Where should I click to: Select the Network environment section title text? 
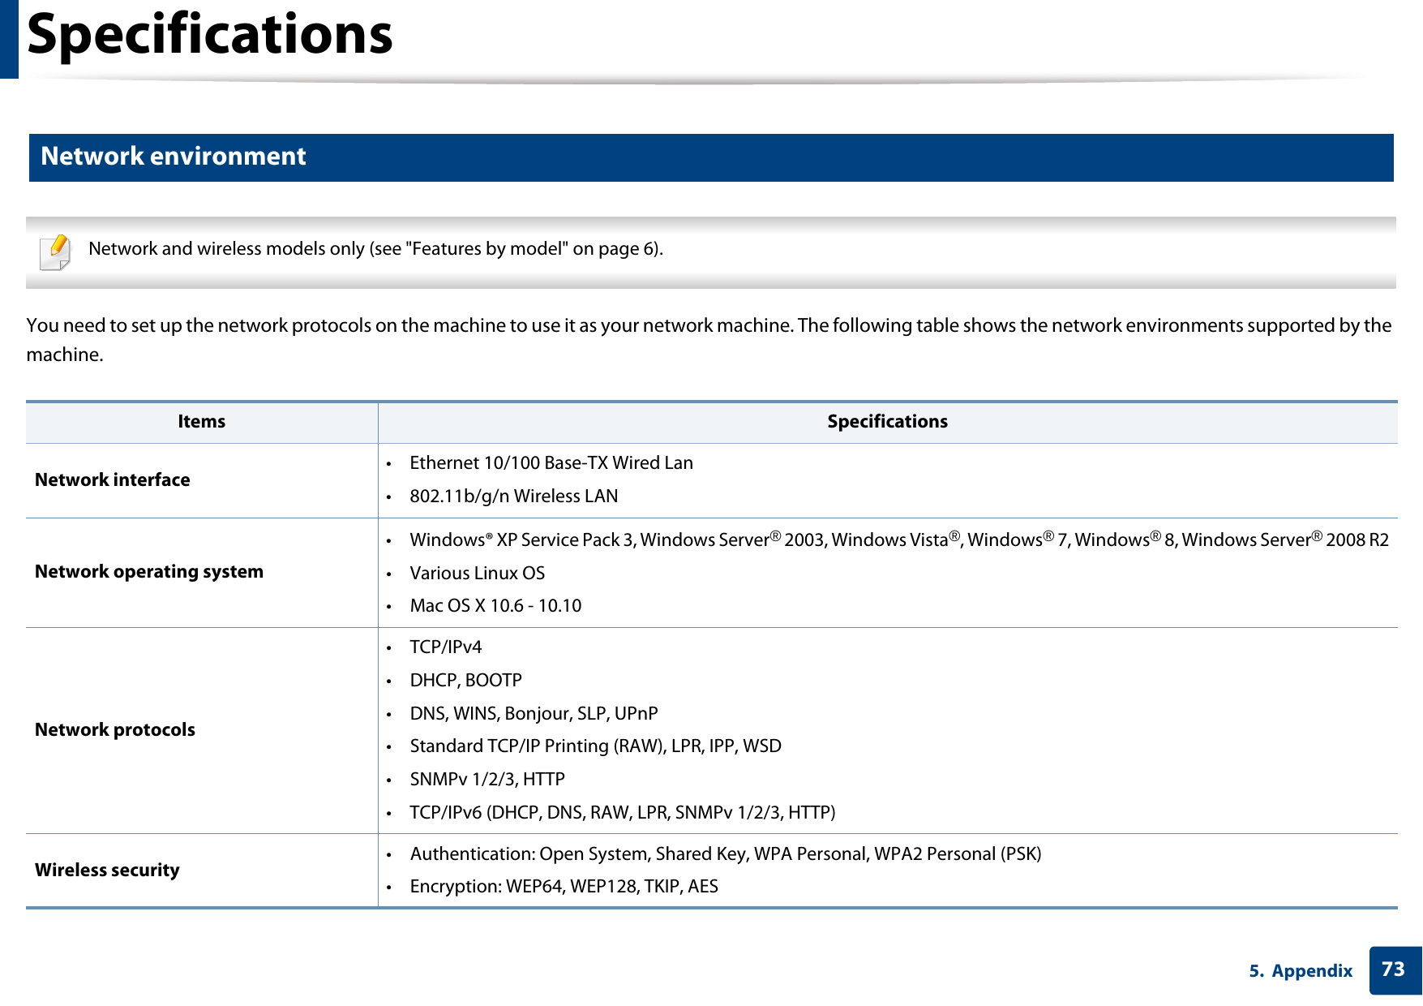pyautogui.click(x=172, y=156)
